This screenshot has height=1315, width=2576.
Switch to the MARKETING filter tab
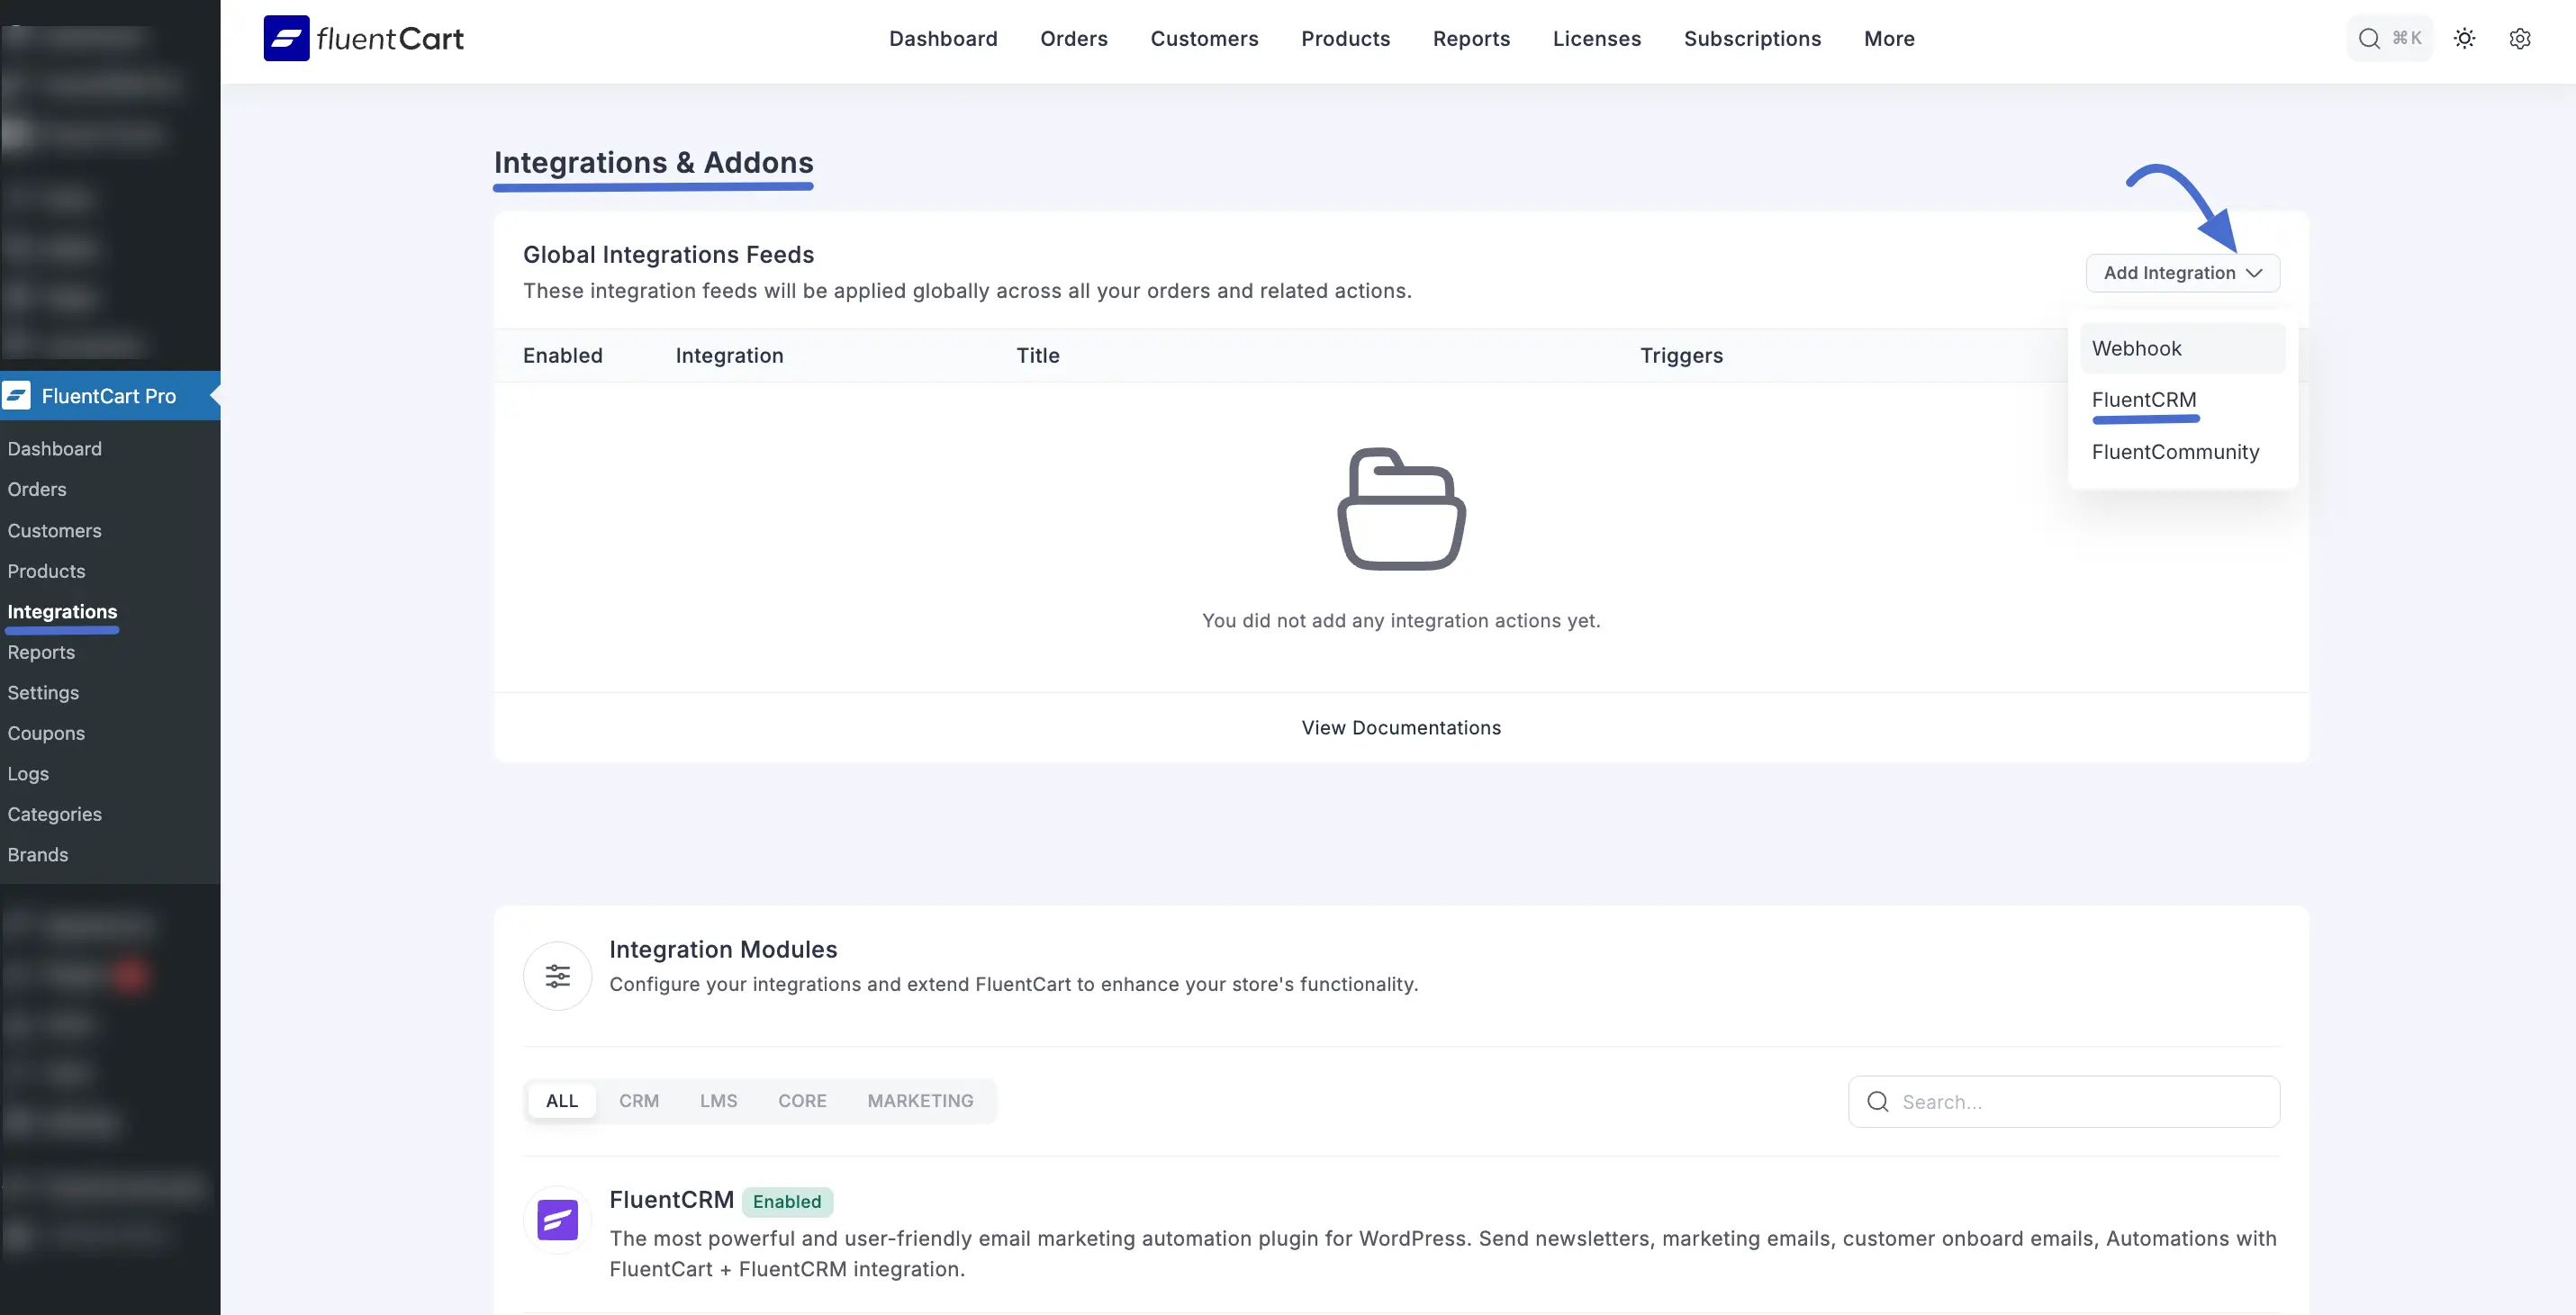[919, 1100]
